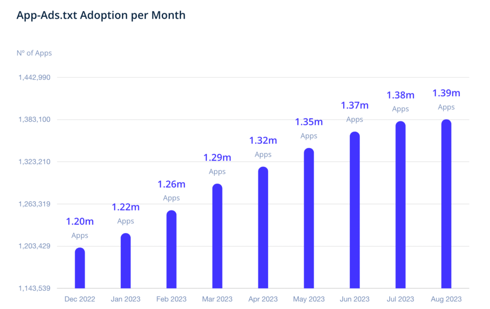Screen dimensions: 490x309
Task: Click the Jan 2023 bar
Action: pos(126,261)
